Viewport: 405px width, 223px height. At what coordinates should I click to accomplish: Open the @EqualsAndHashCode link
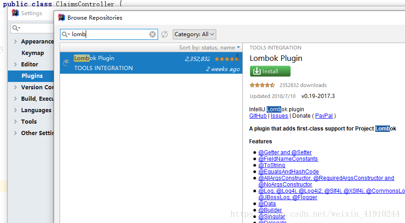289,172
